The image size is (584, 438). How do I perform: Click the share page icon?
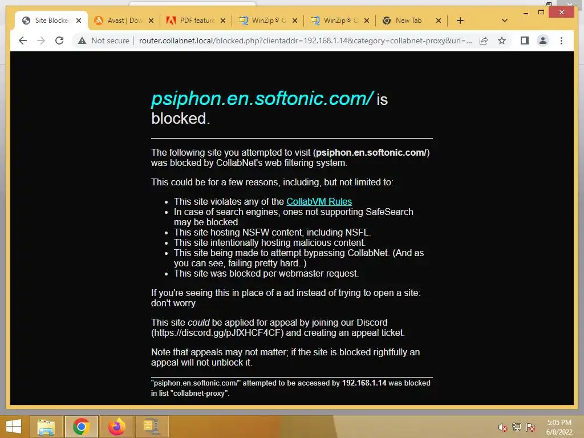[484, 40]
